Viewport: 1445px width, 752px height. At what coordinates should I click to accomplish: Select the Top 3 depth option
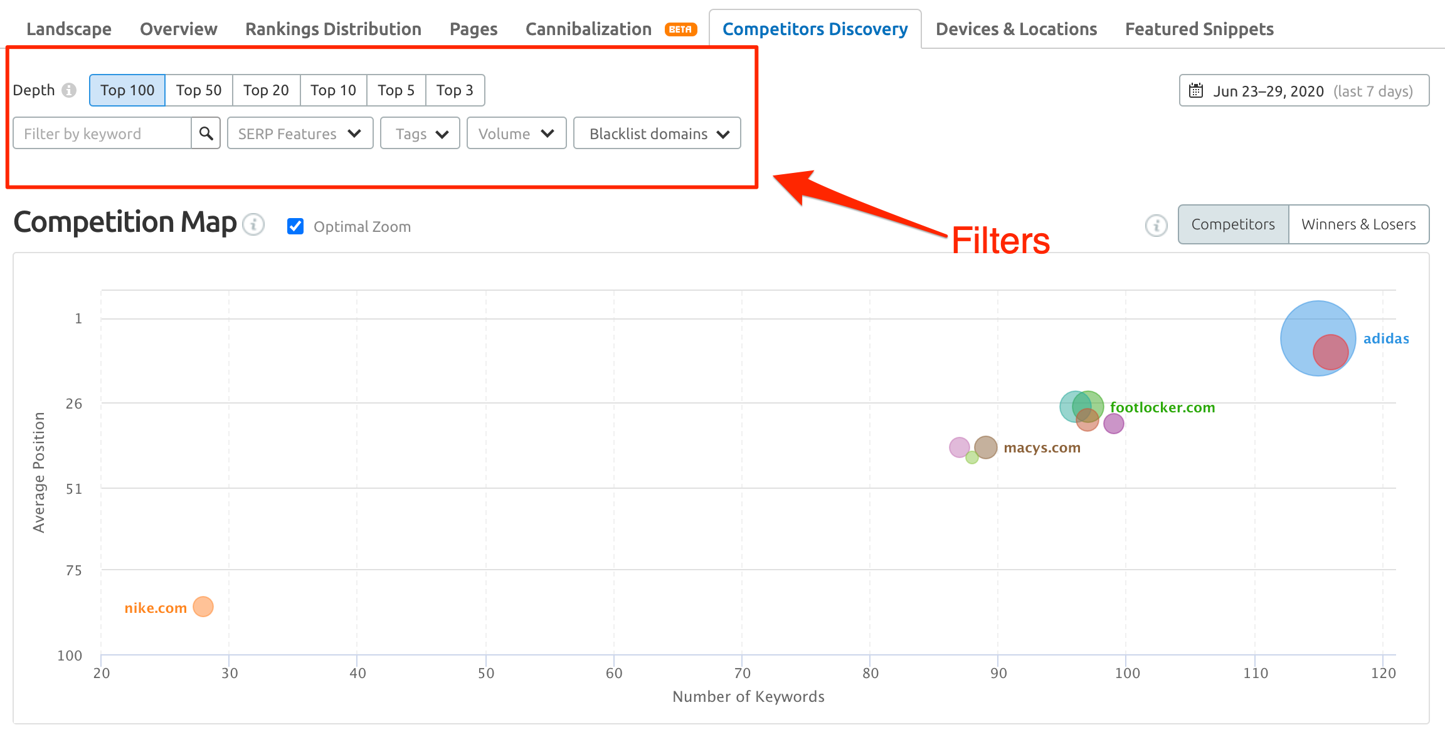[x=455, y=90]
